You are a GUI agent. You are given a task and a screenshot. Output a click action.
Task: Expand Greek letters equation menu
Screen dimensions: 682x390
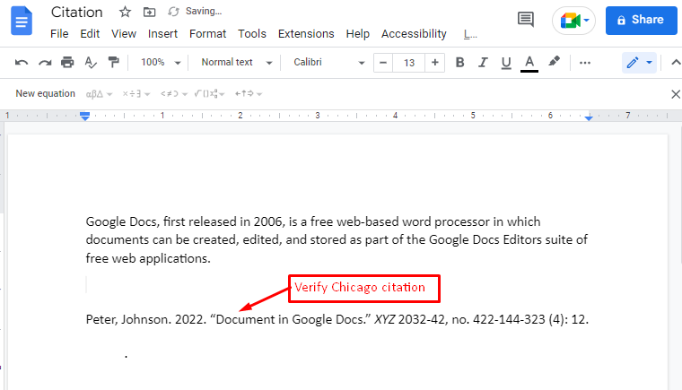(x=100, y=94)
